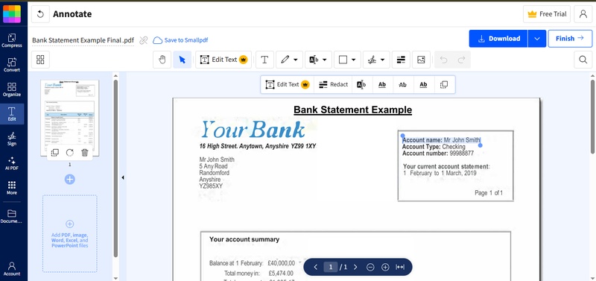The height and width of the screenshot is (281, 596).
Task: Open the Sign tool in sidebar
Action: (x=12, y=139)
